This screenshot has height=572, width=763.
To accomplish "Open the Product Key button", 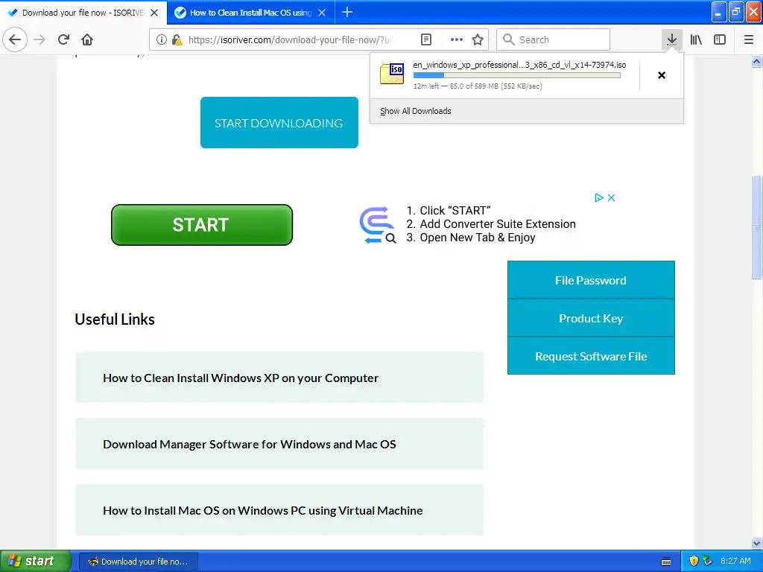I will coord(591,318).
